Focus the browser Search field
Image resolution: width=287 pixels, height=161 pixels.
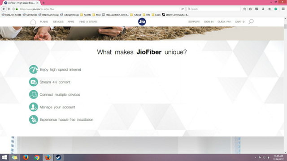pyautogui.click(x=214, y=9)
